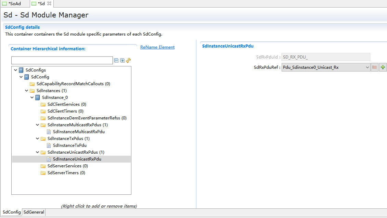
Task: Select the SdInstance_0 container icon
Action: [x=38, y=98]
